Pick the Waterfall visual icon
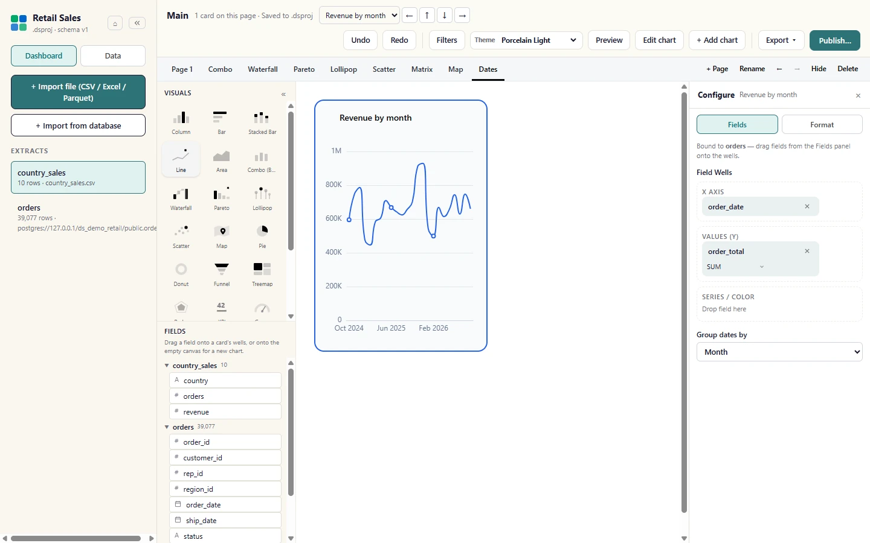The image size is (870, 543). [181, 198]
